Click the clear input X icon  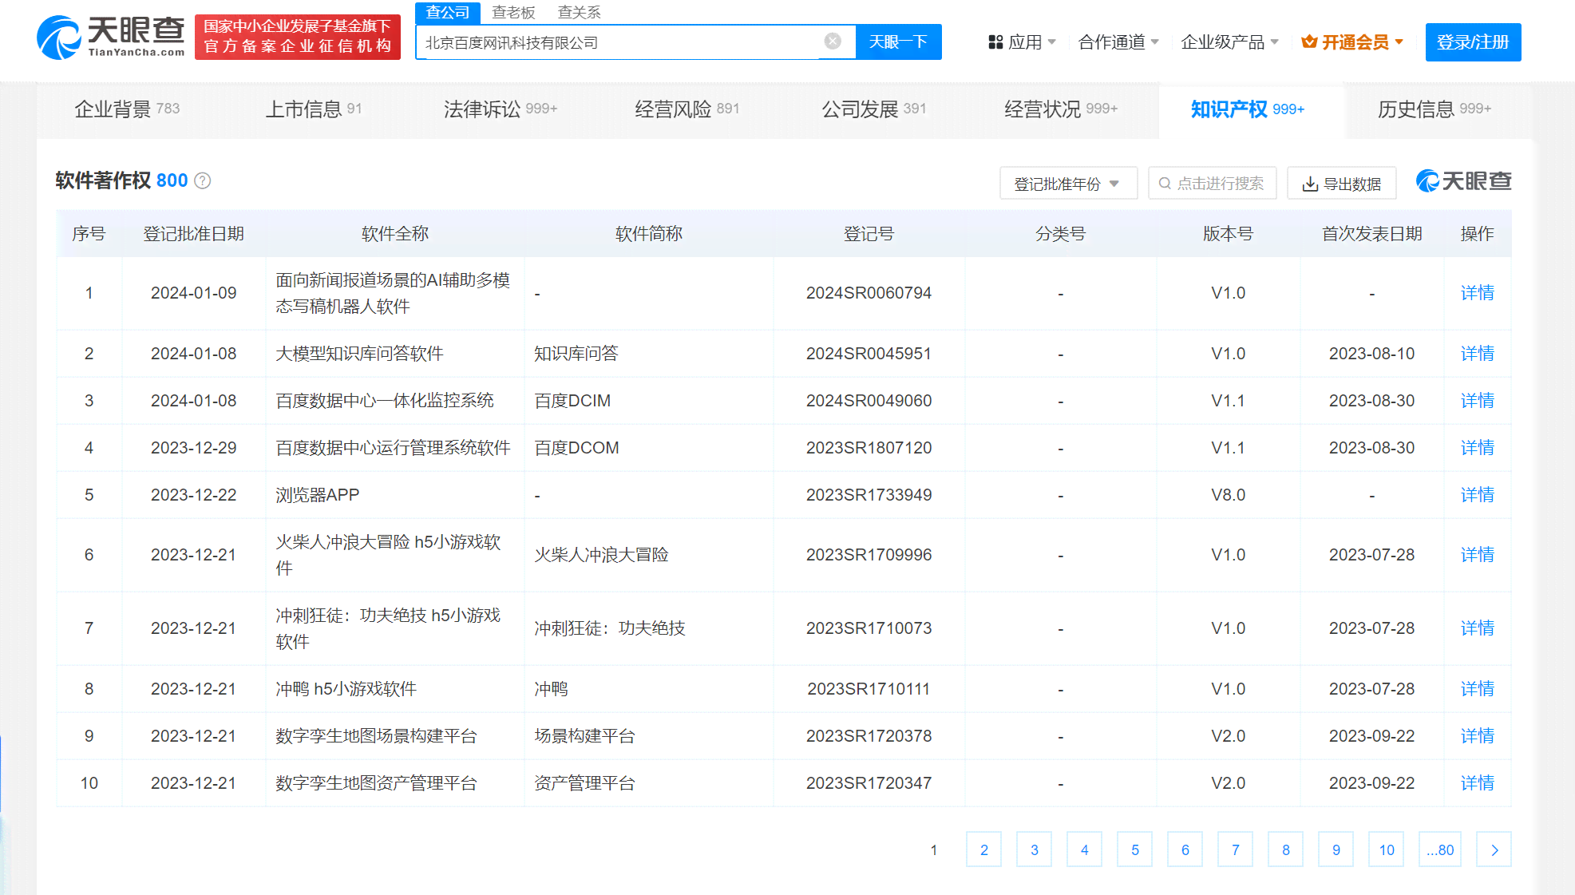(x=833, y=42)
